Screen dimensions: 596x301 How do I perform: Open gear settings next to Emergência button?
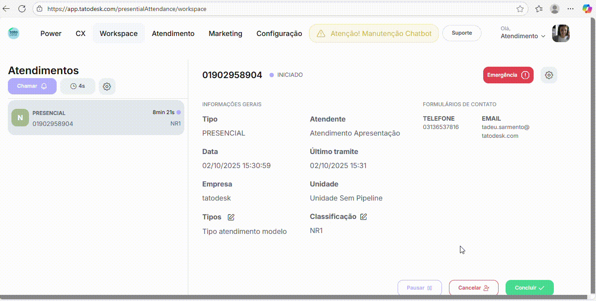pos(549,75)
